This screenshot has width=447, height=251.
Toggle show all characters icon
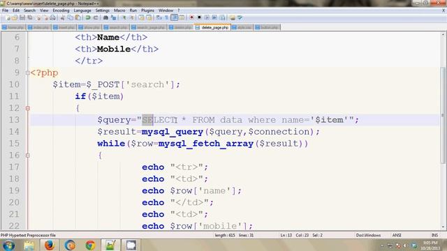166,17
